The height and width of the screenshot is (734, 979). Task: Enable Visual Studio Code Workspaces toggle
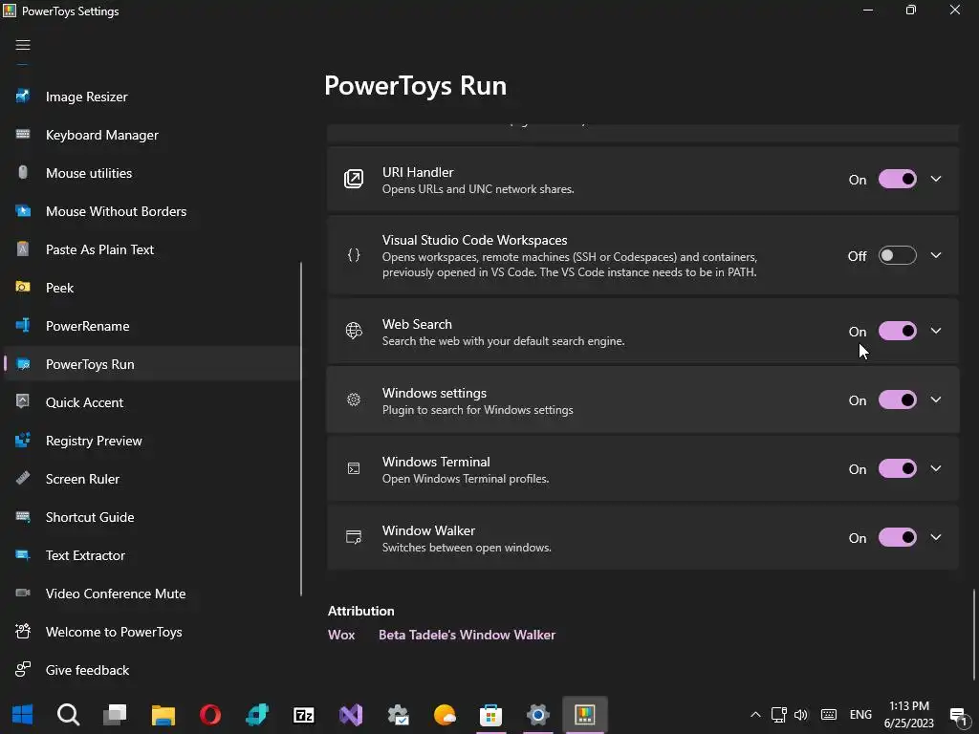coord(897,255)
